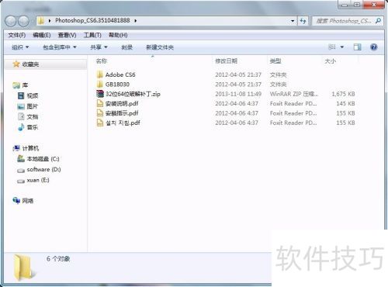
Task: Click the xuan (E:) drive icon
Action: point(21,181)
